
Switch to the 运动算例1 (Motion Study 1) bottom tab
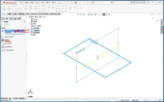(x=22, y=98)
